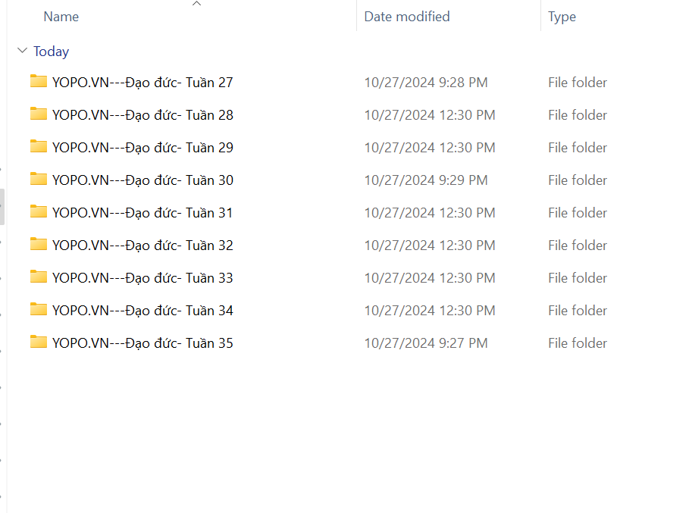Click date modified of Tuần 32 folder
Image resolution: width=692 pixels, height=513 pixels.
pyautogui.click(x=429, y=246)
